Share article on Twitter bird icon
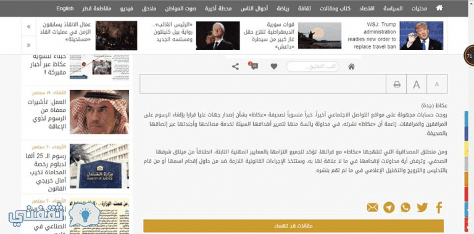This screenshot has height=234, width=474. [422, 208]
